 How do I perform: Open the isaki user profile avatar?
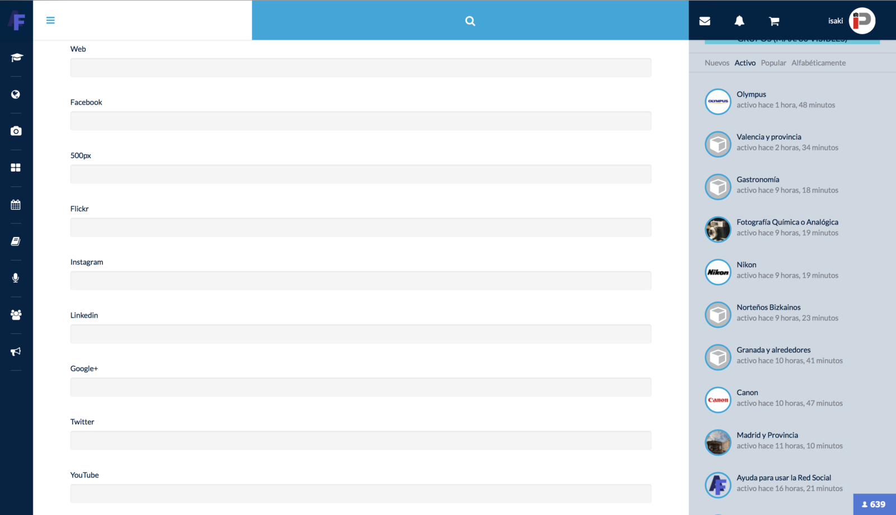[862, 21]
